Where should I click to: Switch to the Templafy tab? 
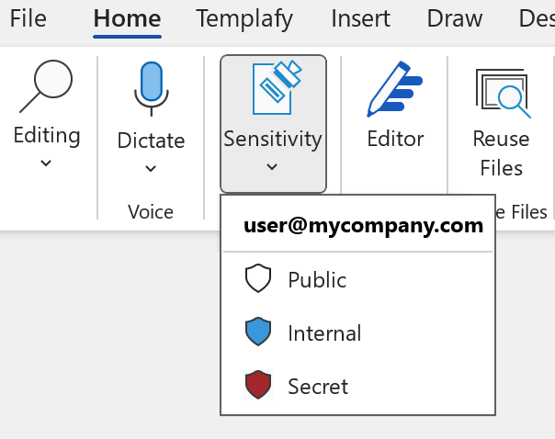pos(244,18)
